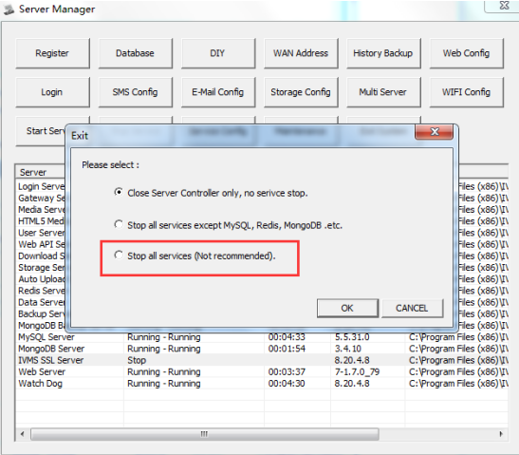Click Server Manager title bar icon
The height and width of the screenshot is (455, 519).
point(9,9)
